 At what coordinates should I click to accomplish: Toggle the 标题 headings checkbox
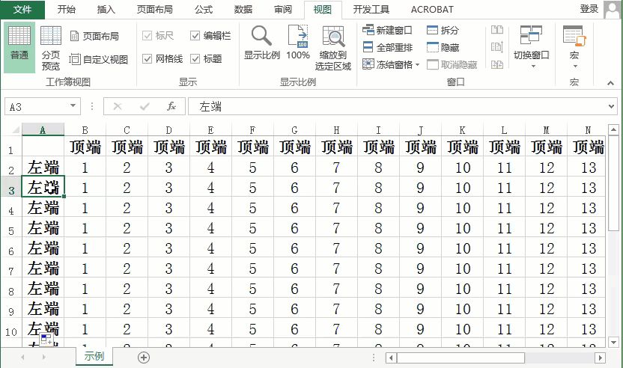point(195,59)
